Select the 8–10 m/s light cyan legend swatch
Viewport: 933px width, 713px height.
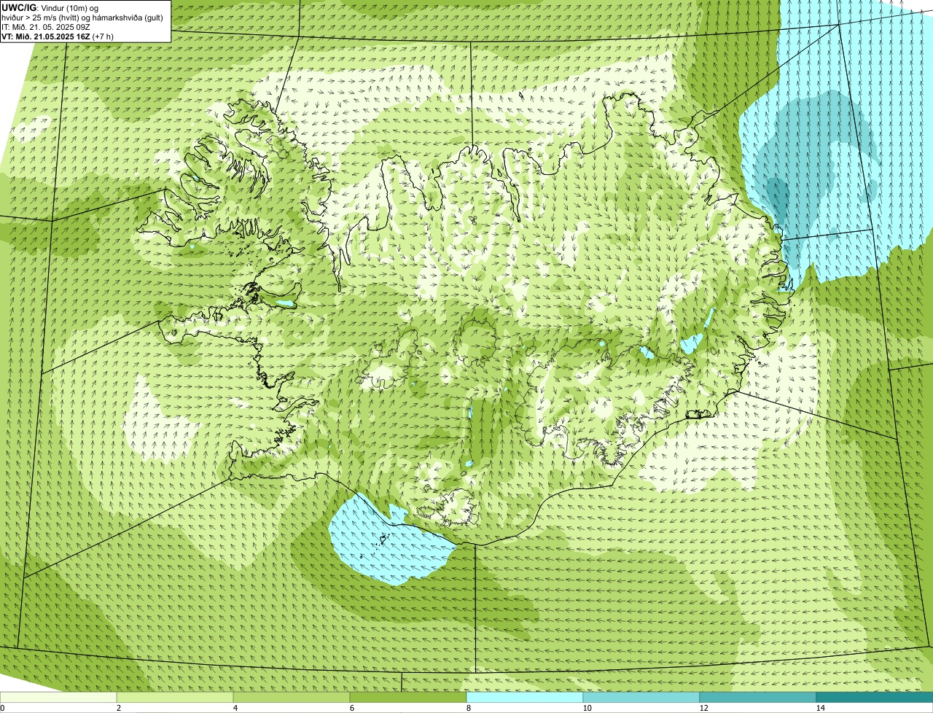tap(525, 697)
